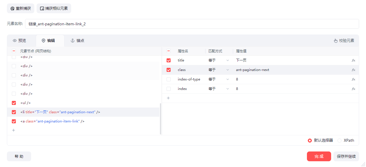This screenshot has height=167, width=366.
Task: Click the 校验元素 button
Action: point(344,41)
